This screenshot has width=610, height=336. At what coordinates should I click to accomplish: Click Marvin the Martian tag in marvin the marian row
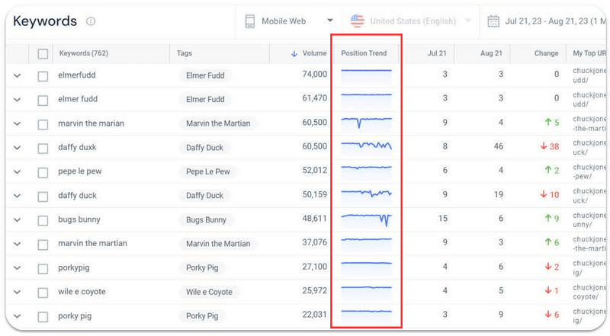[x=218, y=123]
